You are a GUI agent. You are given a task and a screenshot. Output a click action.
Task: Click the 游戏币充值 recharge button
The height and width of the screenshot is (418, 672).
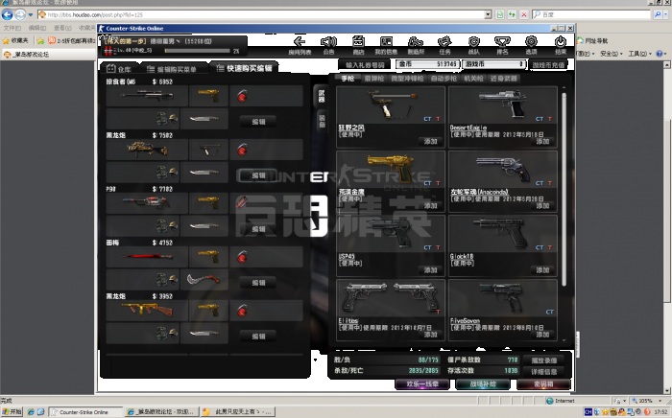pyautogui.click(x=548, y=64)
